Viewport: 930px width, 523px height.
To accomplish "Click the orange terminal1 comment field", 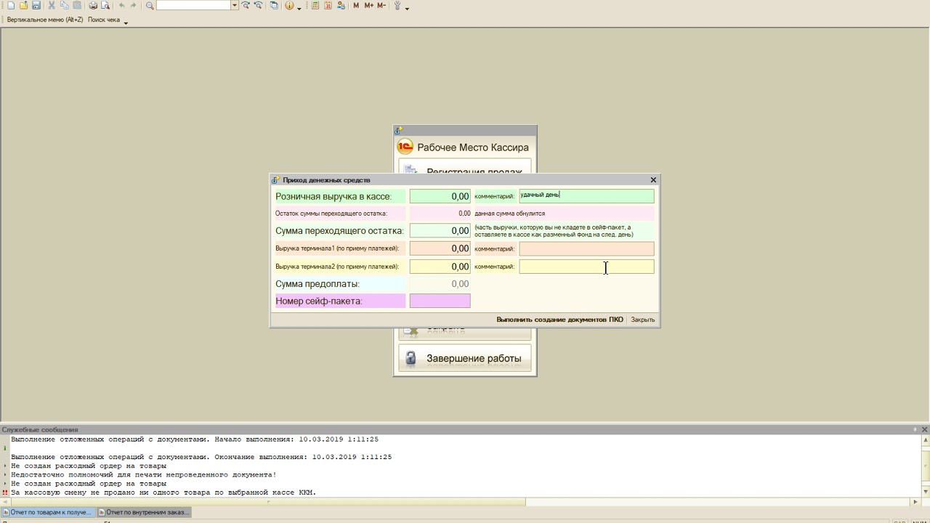I will click(586, 248).
